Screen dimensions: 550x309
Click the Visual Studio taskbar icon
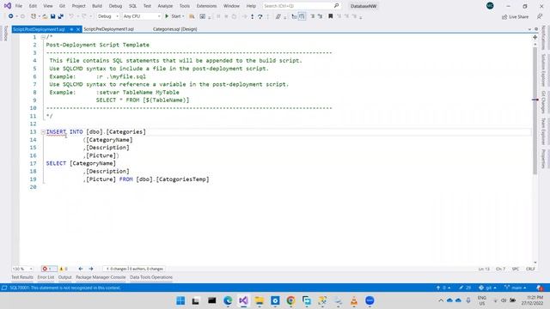click(x=243, y=300)
